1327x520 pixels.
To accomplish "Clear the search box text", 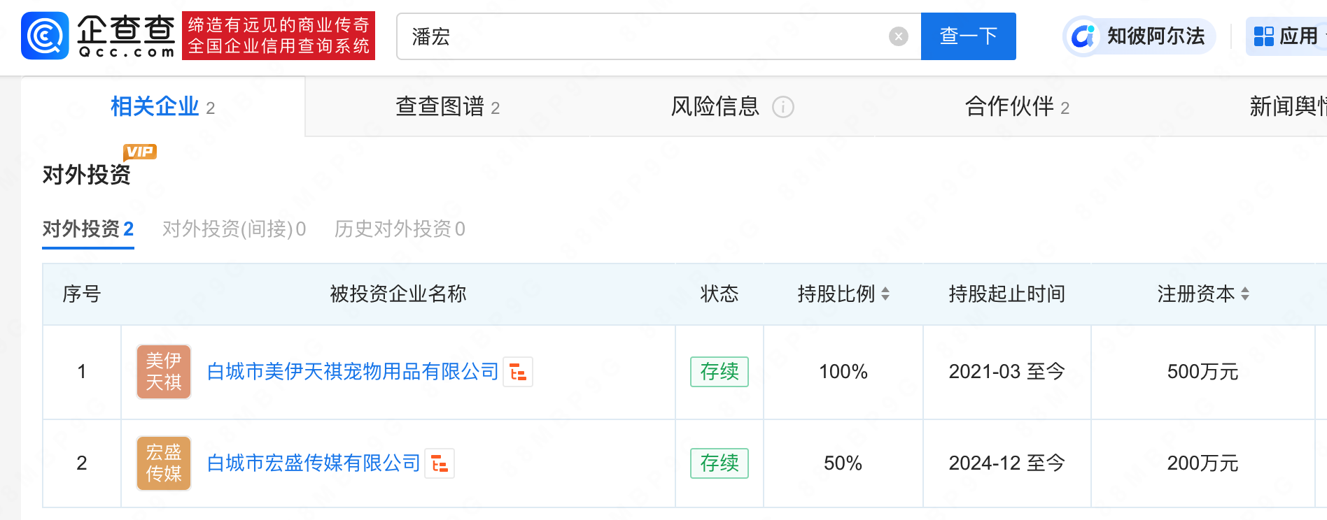I will (x=898, y=36).
